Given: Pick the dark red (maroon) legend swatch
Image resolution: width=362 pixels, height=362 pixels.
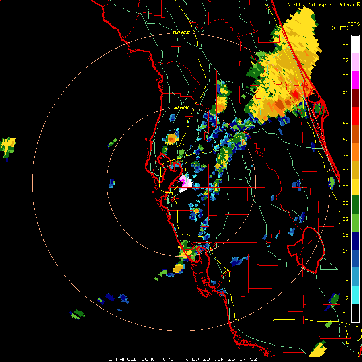Looking at the screenshot, I should [x=355, y=98].
